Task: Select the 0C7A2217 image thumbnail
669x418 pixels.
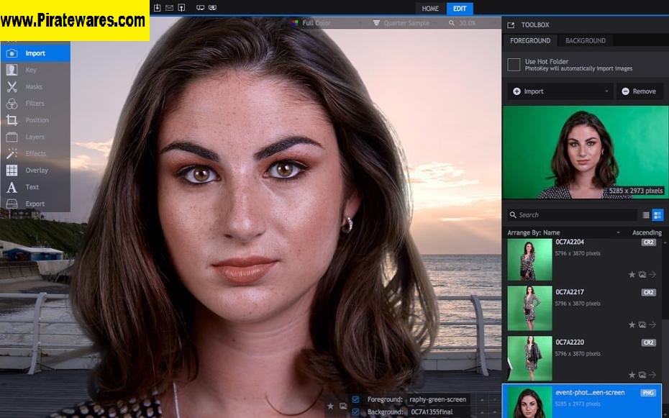Action: [529, 308]
